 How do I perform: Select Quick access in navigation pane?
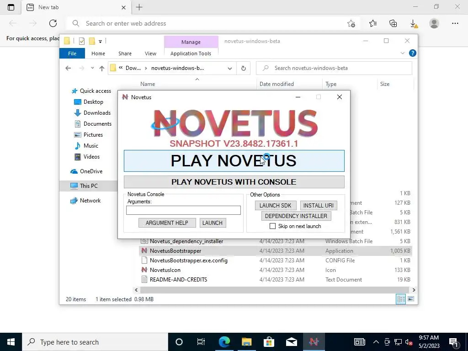coord(91,91)
